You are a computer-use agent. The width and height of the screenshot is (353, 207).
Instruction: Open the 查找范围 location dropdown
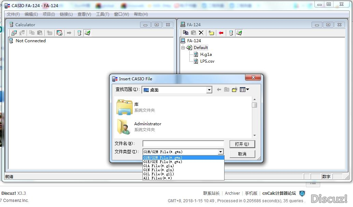(209, 90)
